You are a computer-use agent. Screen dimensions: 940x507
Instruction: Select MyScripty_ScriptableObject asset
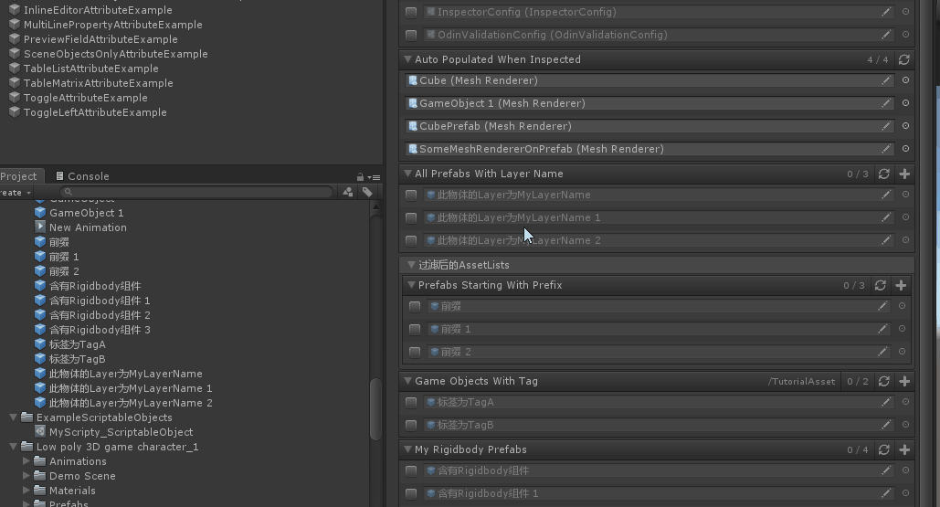[121, 432]
